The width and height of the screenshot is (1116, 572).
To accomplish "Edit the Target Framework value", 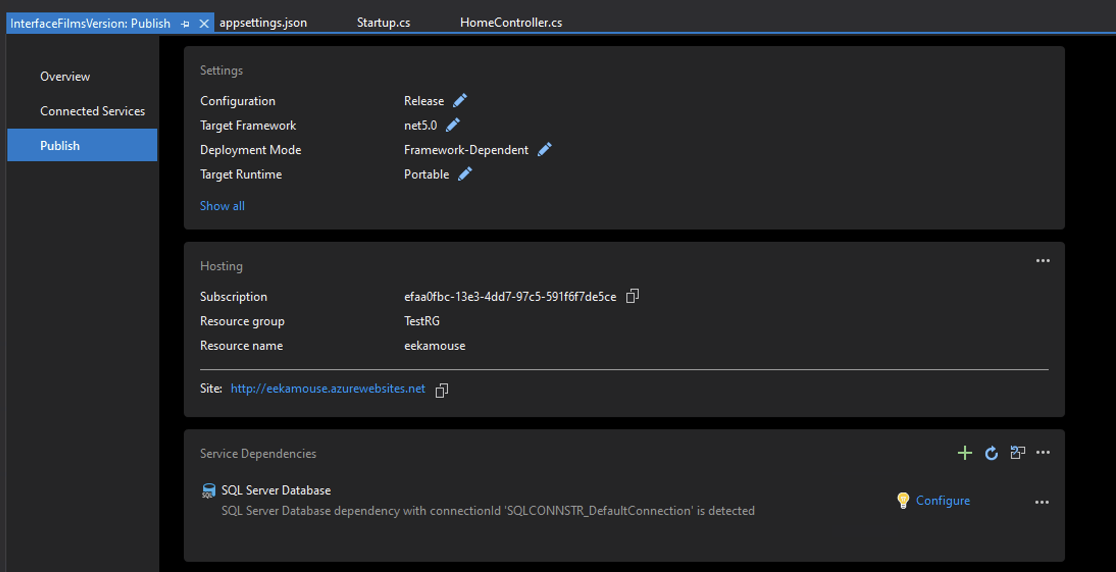I will 452,124.
